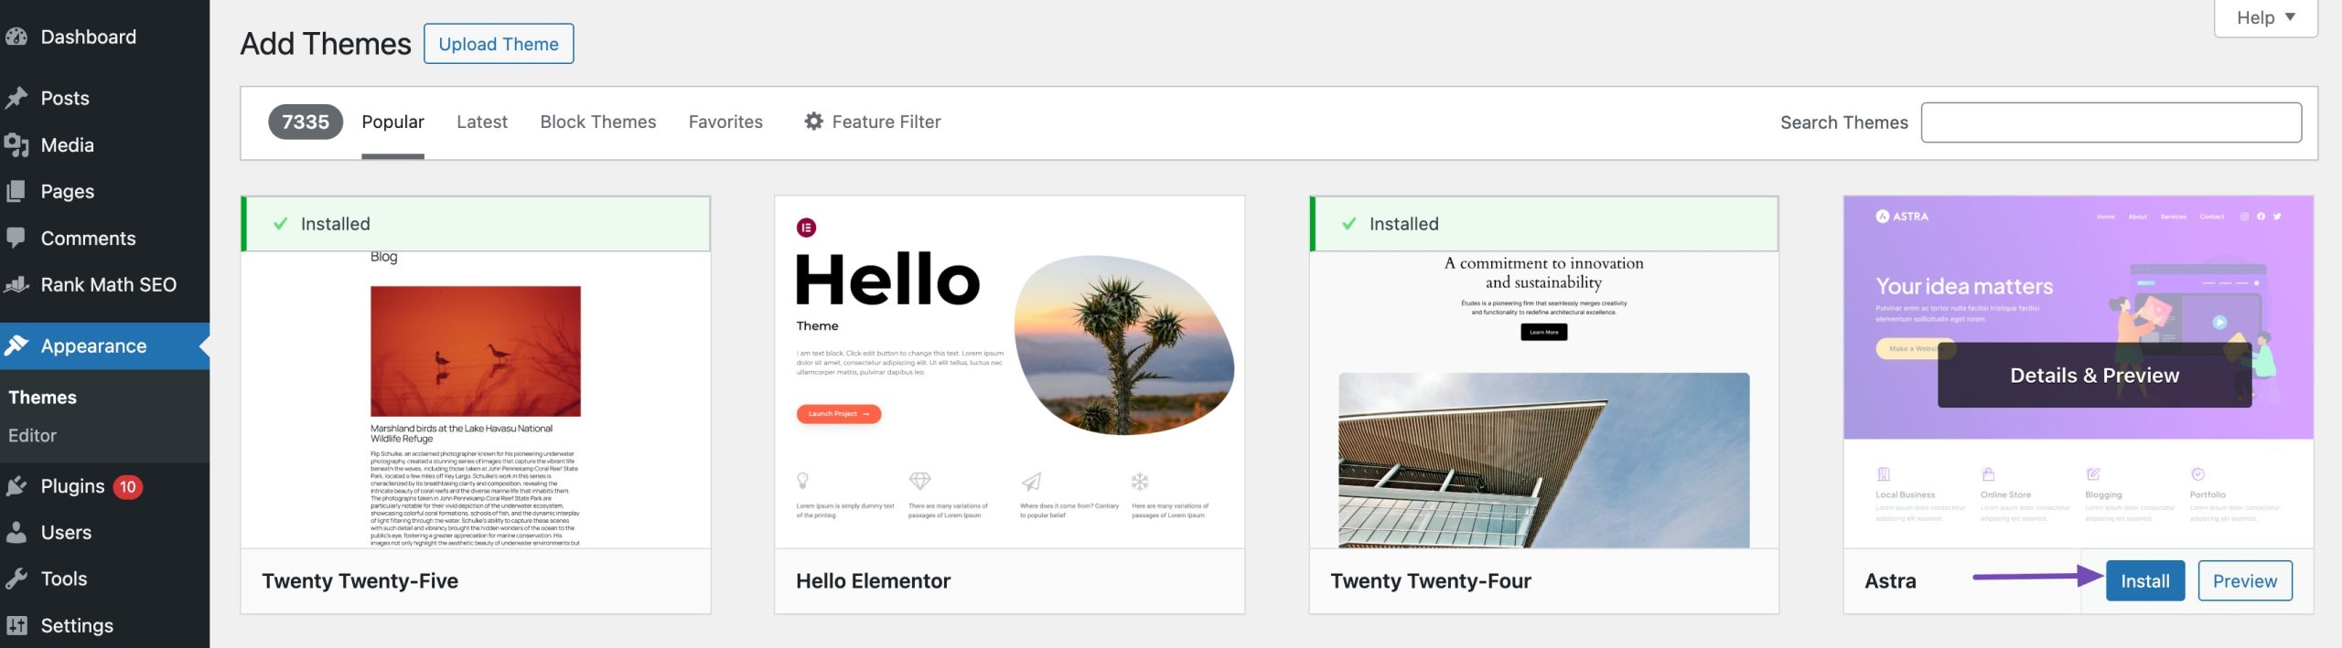This screenshot has height=648, width=2342.
Task: Click the Twenty Twenty-Four theme name
Action: (1431, 581)
